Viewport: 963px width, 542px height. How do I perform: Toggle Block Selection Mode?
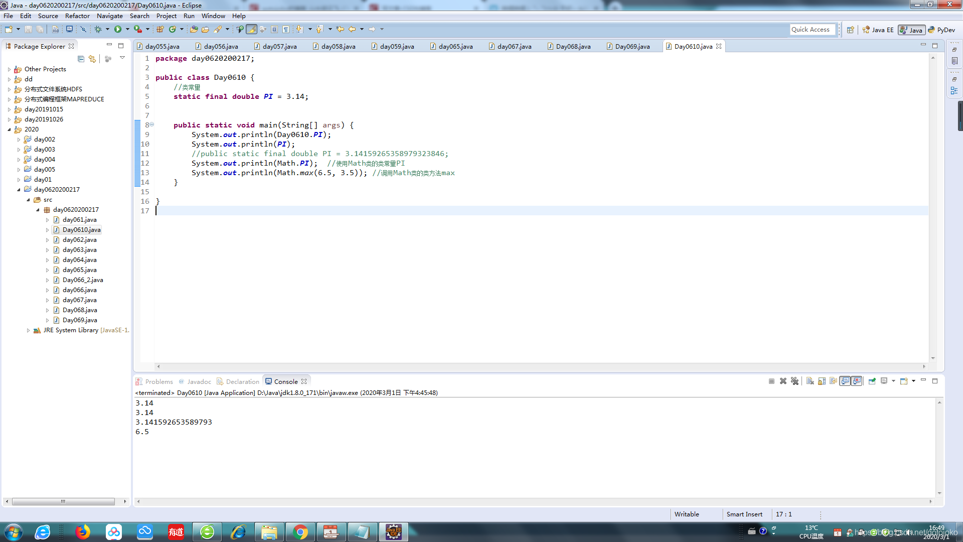click(274, 30)
